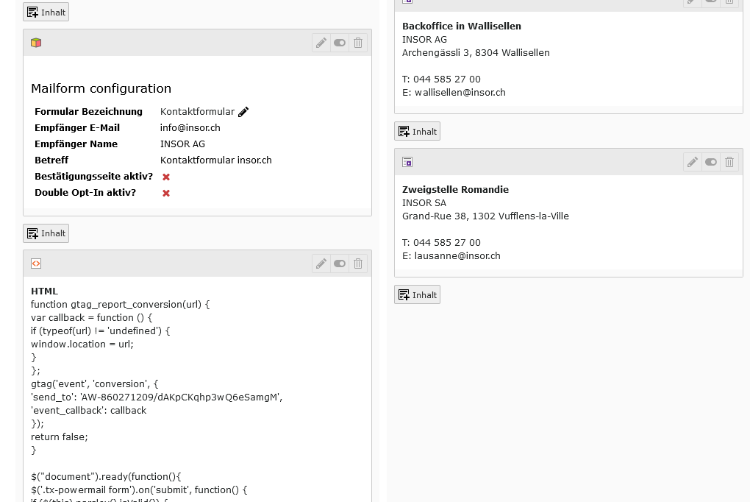Click the .tx-powermail form submit line
Screen dimensions: 750x502
point(139,489)
